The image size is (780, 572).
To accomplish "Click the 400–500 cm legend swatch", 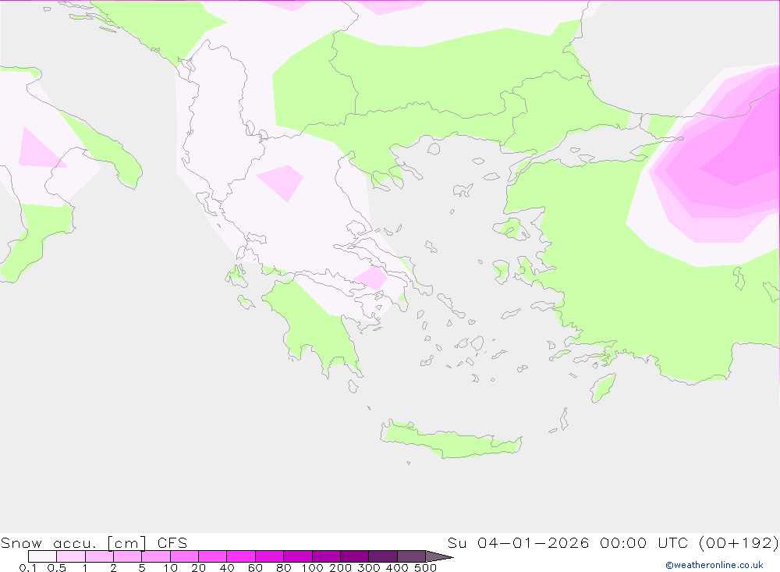I will pos(411,556).
